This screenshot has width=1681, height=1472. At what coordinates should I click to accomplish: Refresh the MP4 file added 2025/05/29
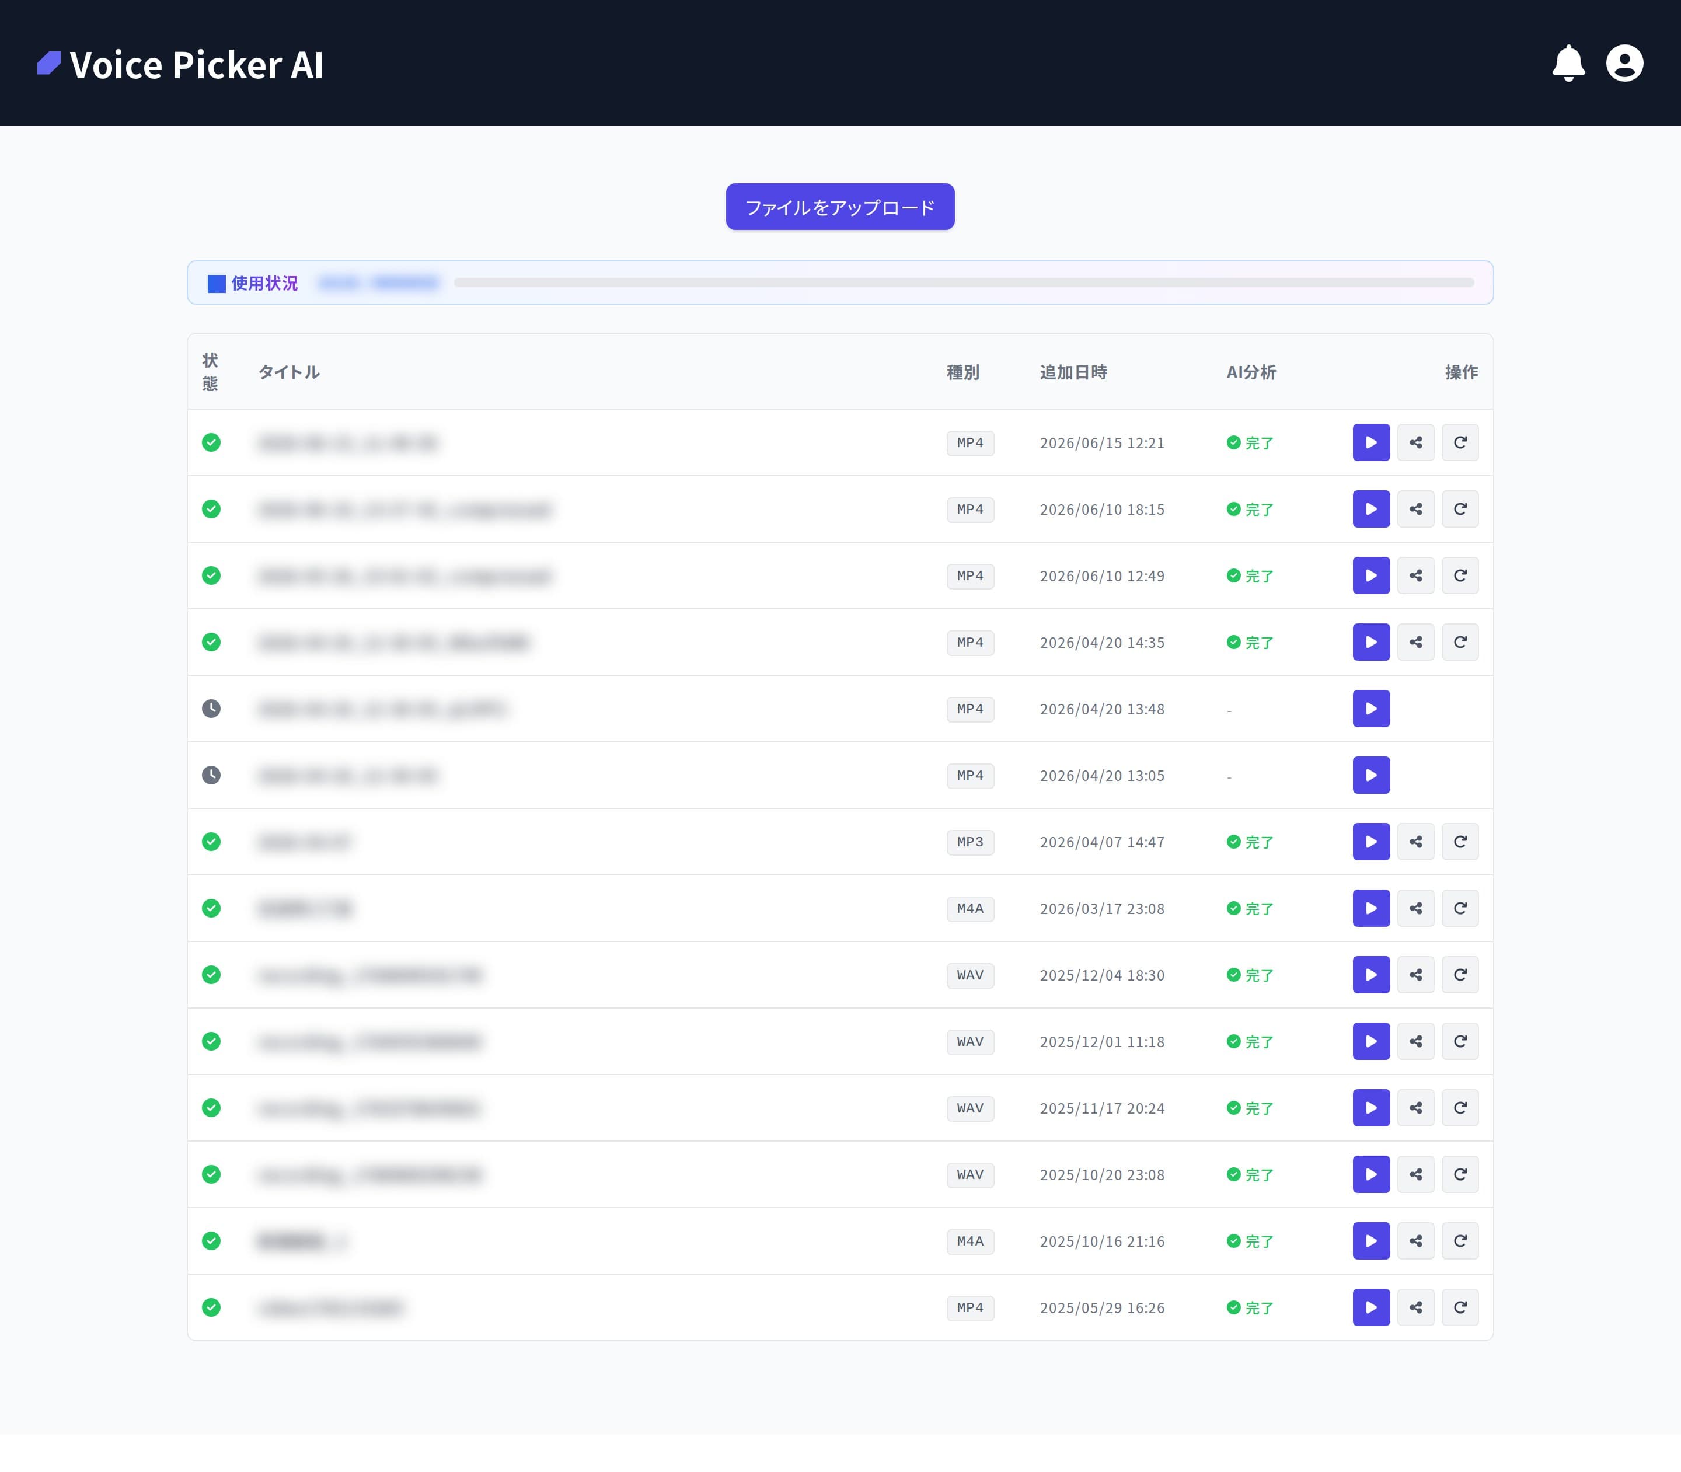pos(1460,1308)
